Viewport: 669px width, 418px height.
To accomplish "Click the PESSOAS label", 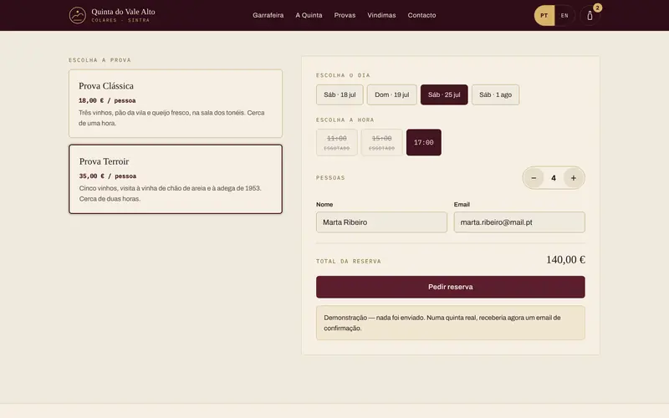I will [x=330, y=178].
